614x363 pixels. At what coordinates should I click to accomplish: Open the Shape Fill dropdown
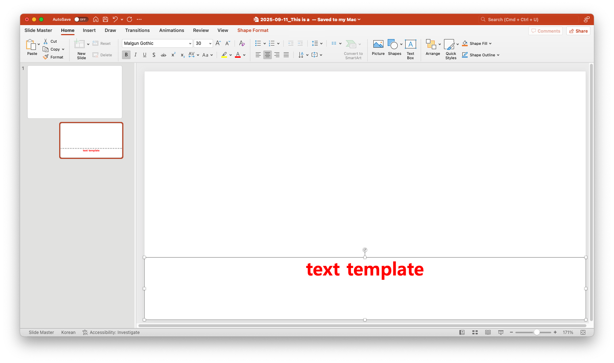tap(490, 43)
